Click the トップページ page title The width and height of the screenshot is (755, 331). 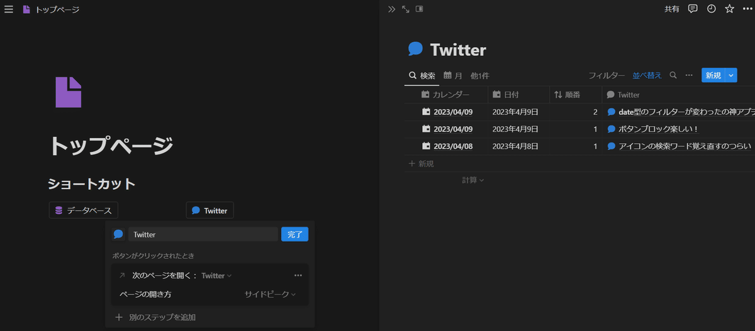tap(111, 145)
